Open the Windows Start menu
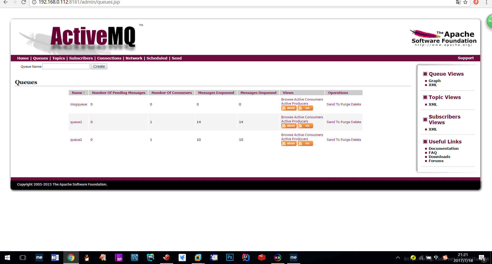Image resolution: width=492 pixels, height=264 pixels. point(7,258)
